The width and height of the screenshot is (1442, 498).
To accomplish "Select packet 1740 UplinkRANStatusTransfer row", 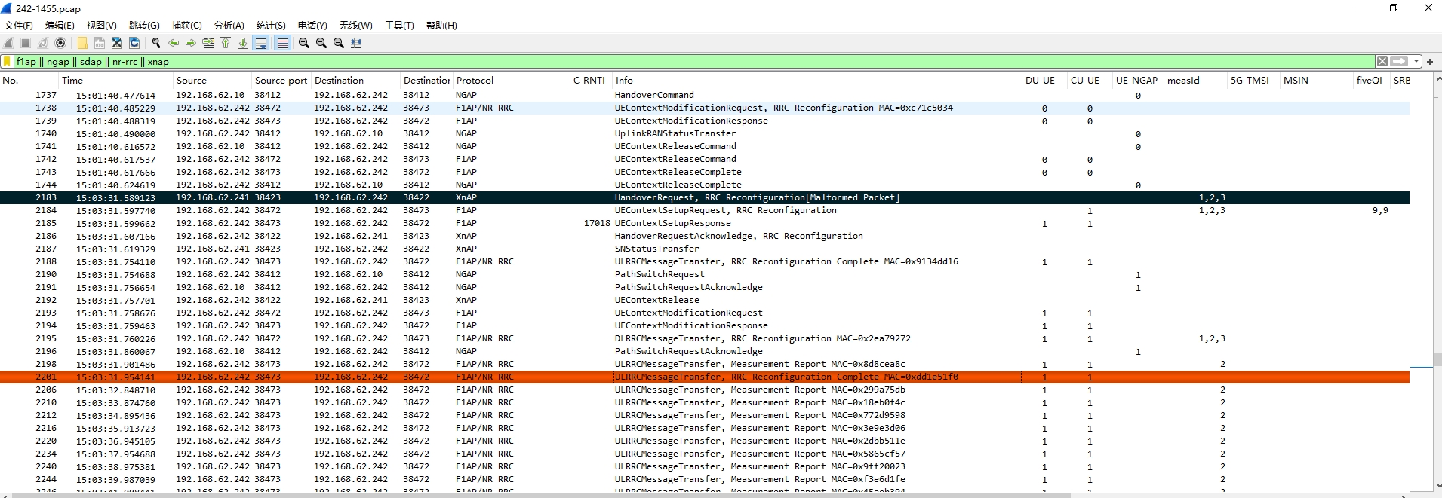I will pos(705,133).
